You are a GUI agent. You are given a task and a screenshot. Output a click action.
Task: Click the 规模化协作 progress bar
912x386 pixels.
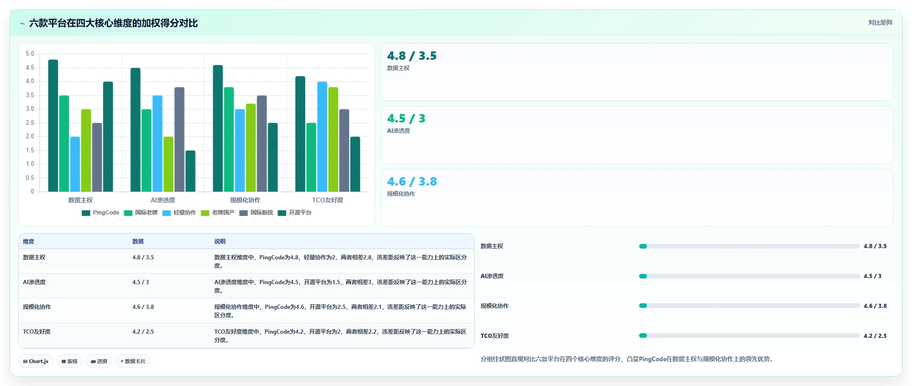749,306
